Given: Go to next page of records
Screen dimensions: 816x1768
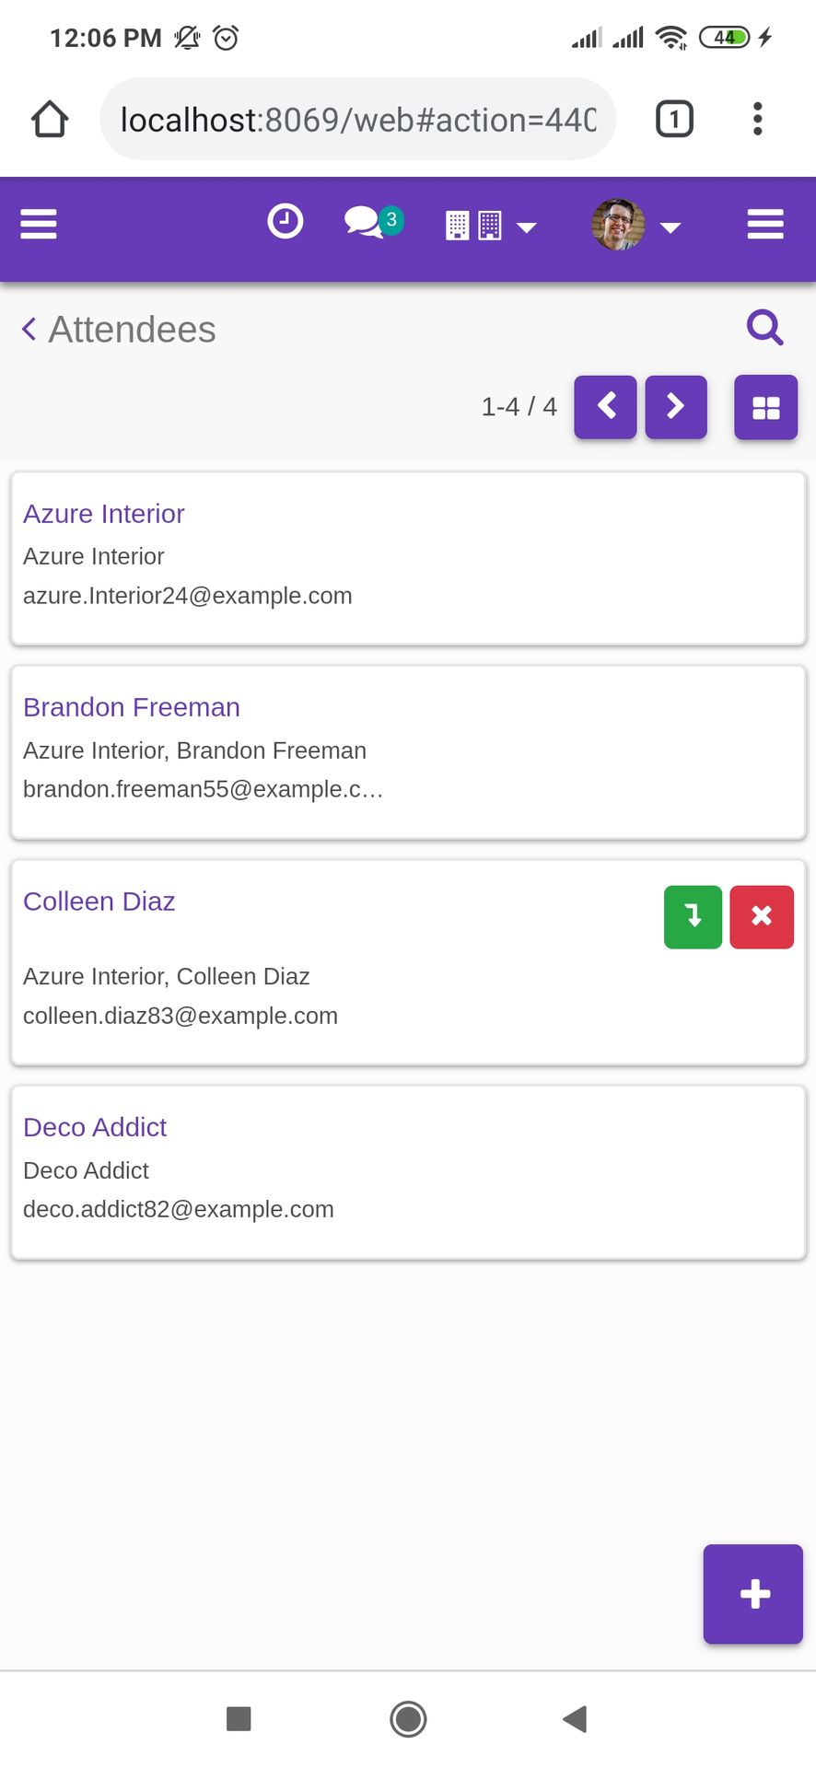Looking at the screenshot, I should (x=676, y=406).
